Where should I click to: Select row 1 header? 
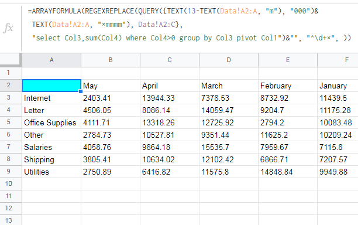(x=11, y=73)
